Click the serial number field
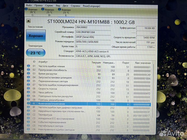The height and width of the screenshot is (140, 187). 92,32
